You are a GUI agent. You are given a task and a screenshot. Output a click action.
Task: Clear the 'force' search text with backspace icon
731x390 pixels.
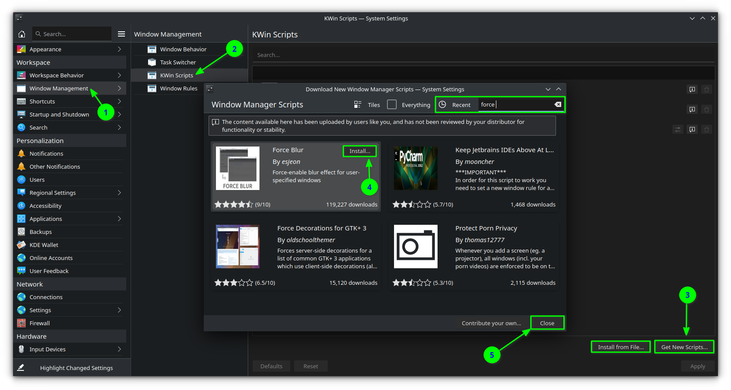click(558, 104)
